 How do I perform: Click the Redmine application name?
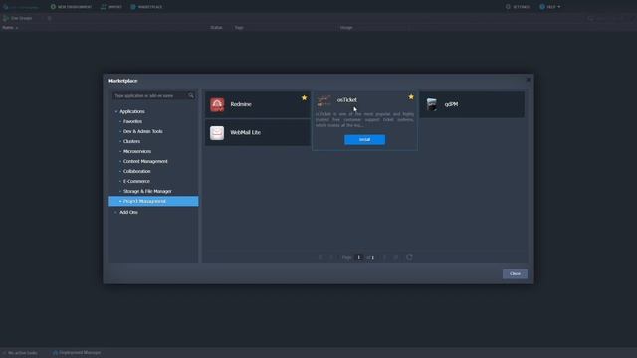coord(241,104)
